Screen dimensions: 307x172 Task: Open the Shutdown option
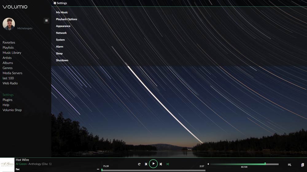pyautogui.click(x=62, y=60)
